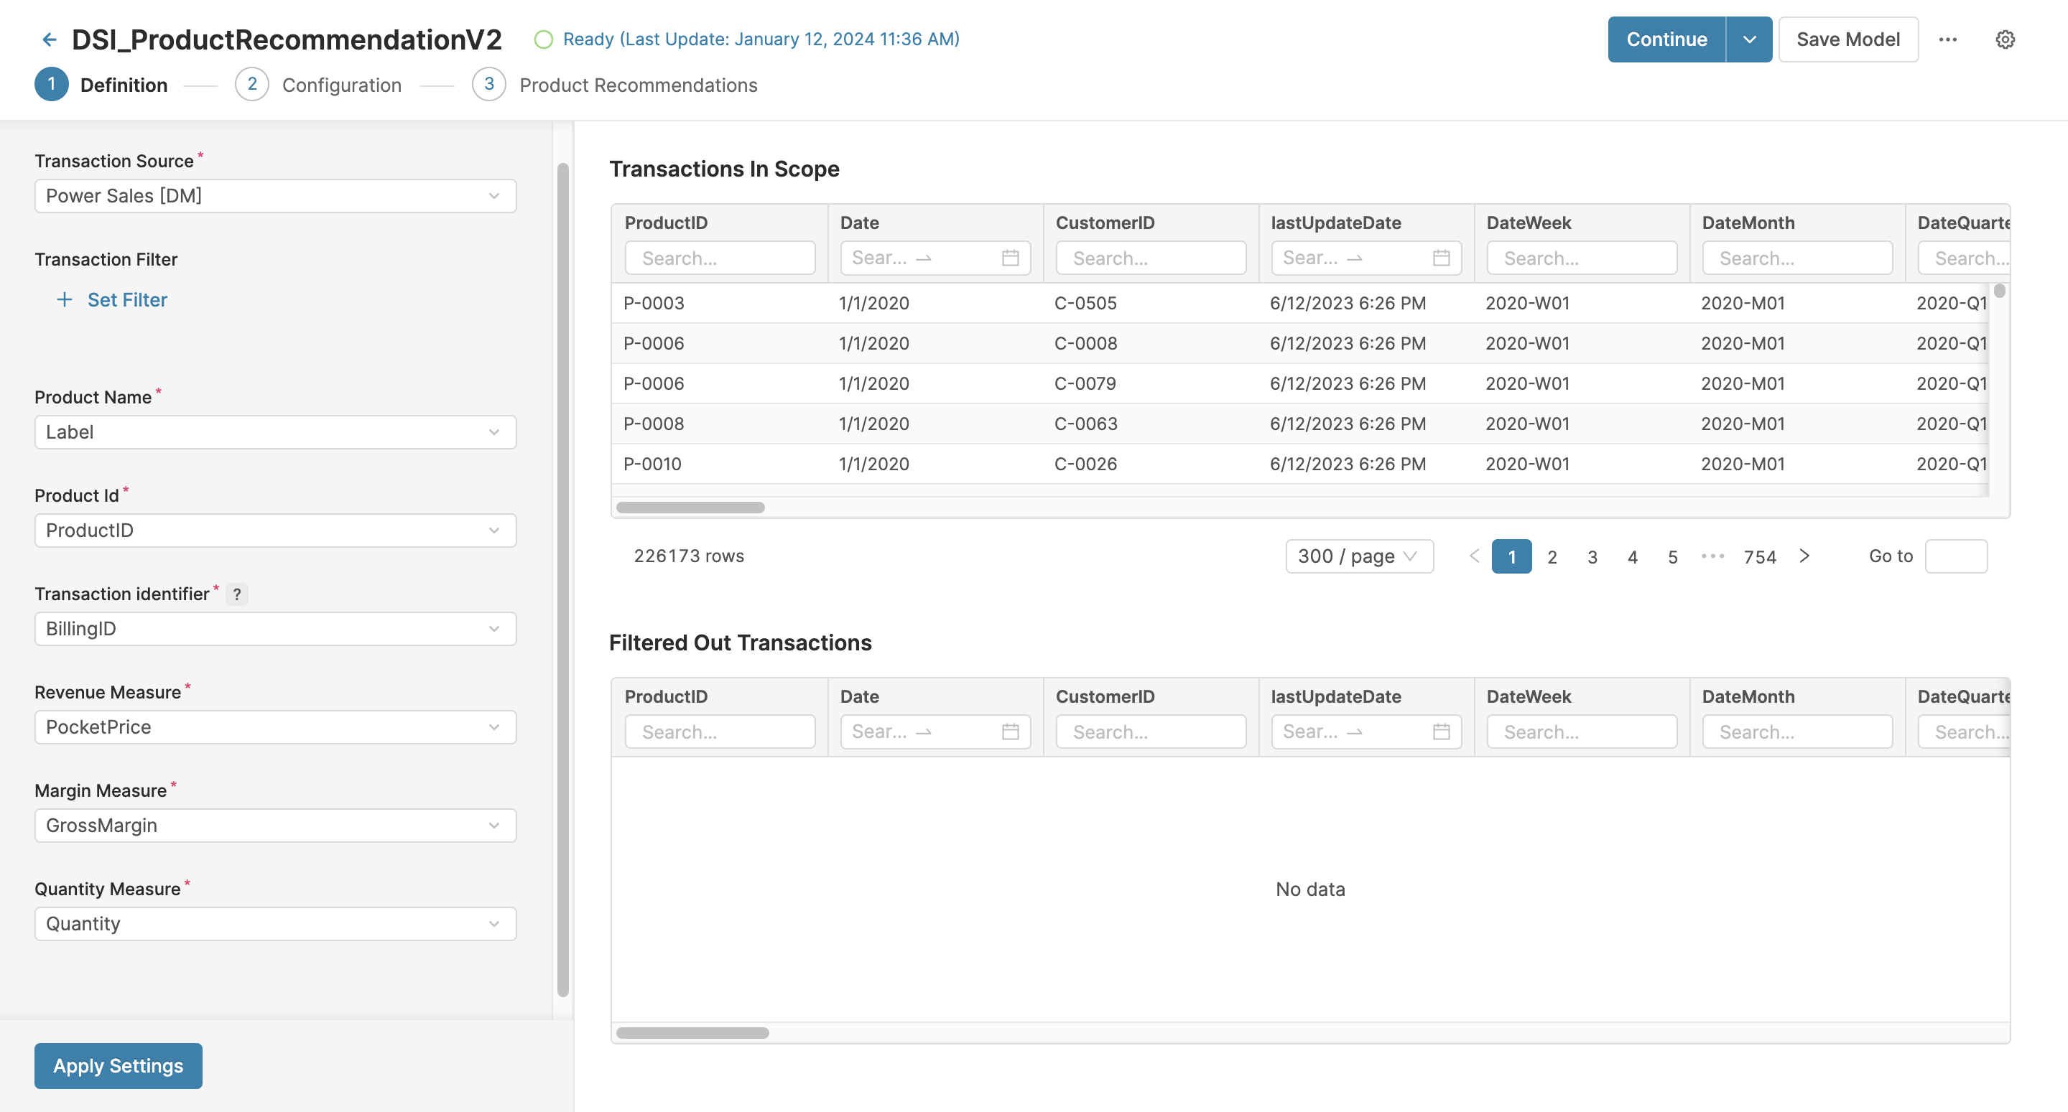Screen dimensions: 2068x1112
Task: Select the Ready status indicator circle
Action: (x=545, y=39)
